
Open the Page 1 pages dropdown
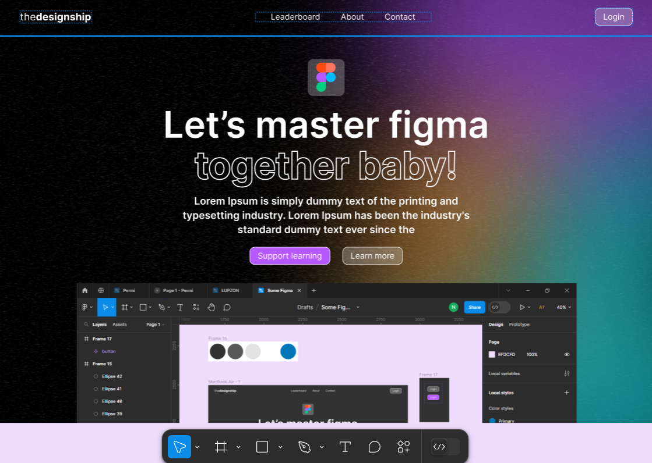coord(155,325)
